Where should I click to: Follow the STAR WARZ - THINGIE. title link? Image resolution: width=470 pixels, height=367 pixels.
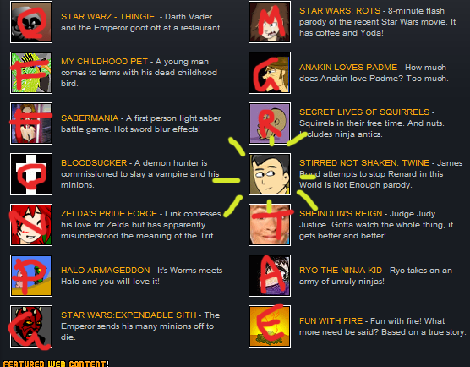pyautogui.click(x=109, y=17)
